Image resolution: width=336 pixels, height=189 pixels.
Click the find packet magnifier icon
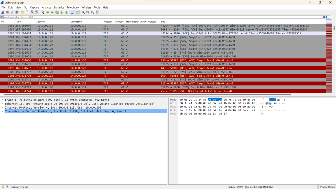coord(43,12)
